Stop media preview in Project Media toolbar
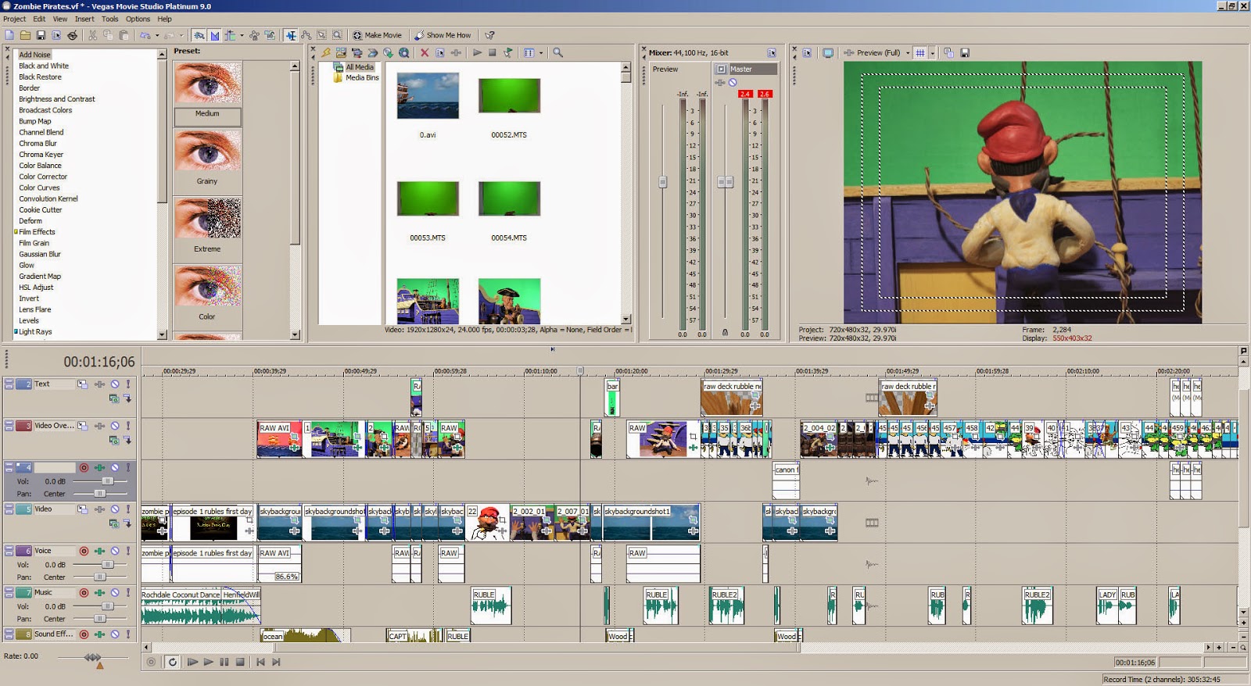Screen dimensions: 1251x686 (493, 53)
